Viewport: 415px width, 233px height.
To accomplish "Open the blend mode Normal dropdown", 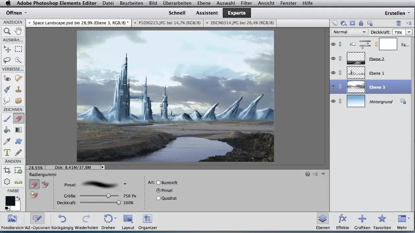I will point(349,32).
